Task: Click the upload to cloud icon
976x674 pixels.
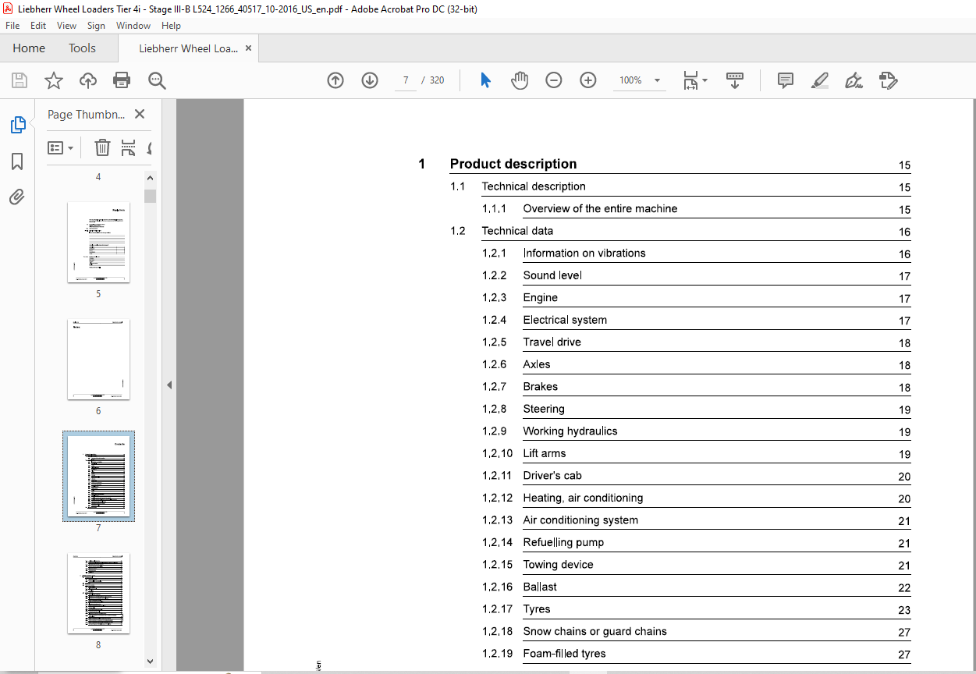Action: tap(88, 80)
